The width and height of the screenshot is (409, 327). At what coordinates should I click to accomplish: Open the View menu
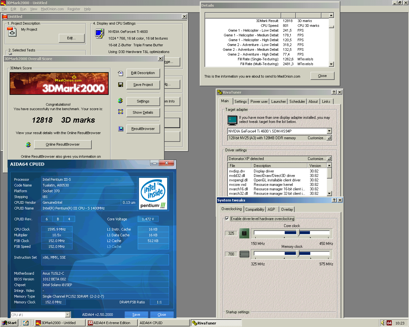coord(34,9)
